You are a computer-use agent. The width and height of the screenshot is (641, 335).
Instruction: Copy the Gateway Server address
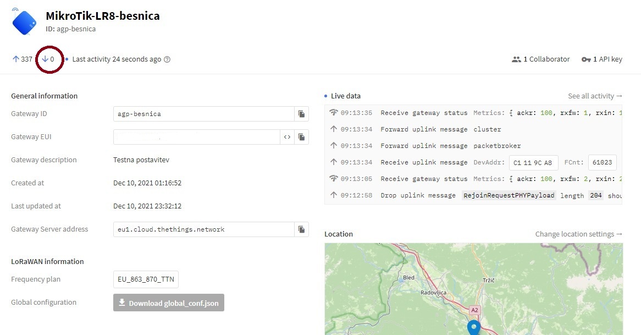[301, 229]
